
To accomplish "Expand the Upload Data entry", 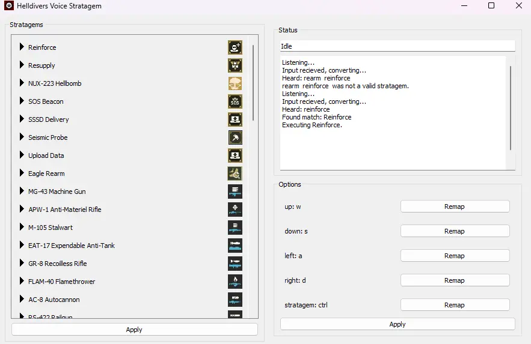I will 22,155.
